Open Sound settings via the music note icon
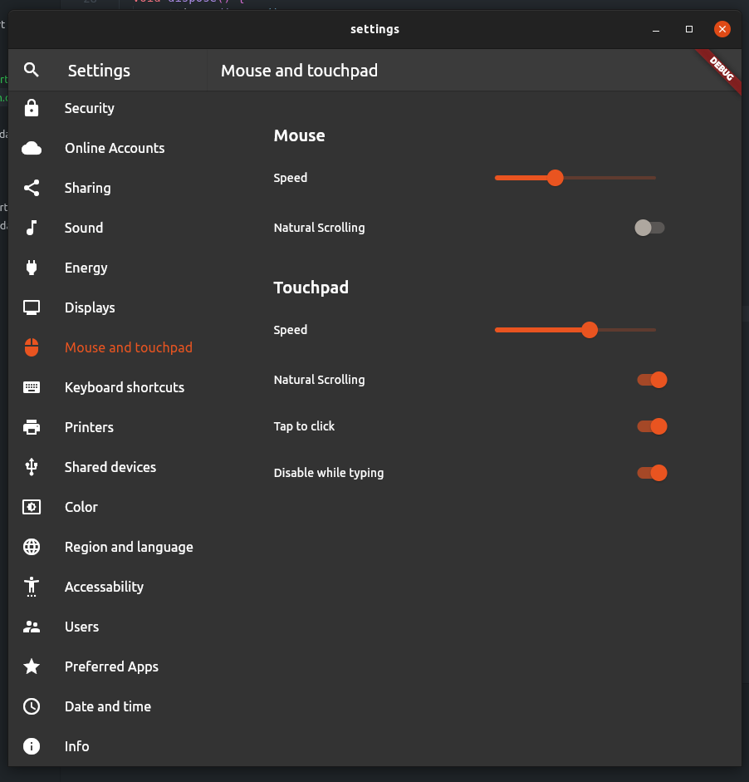This screenshot has width=749, height=782. click(x=32, y=228)
